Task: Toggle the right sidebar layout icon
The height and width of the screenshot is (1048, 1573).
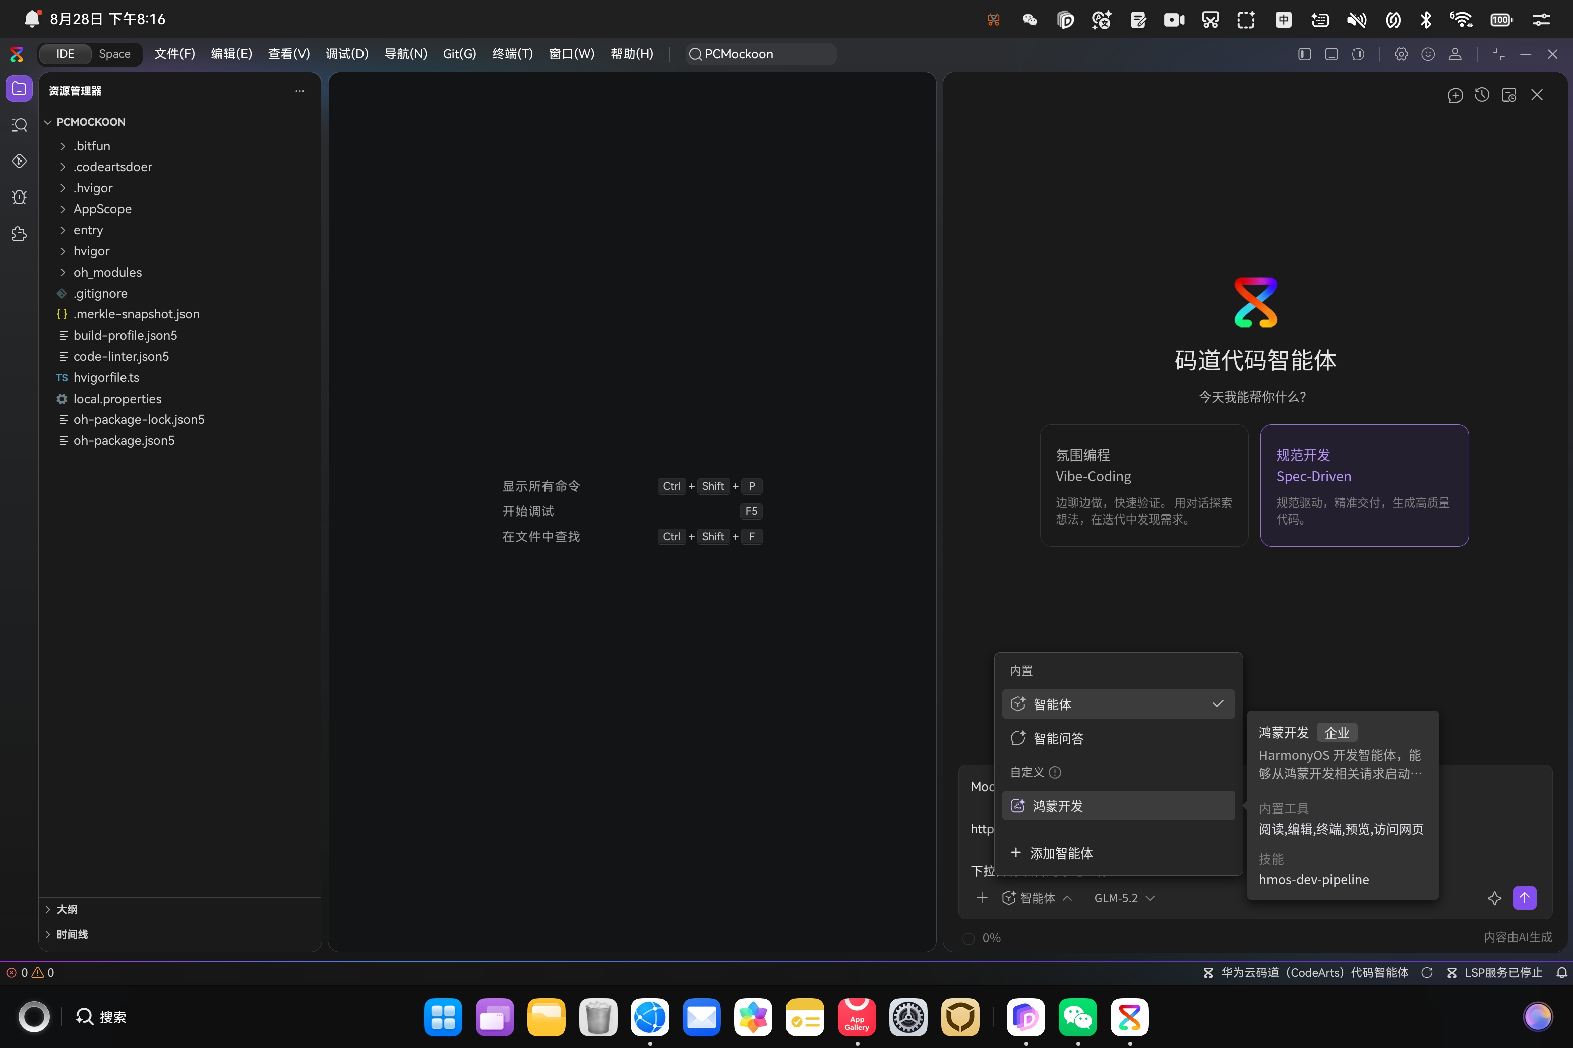Action: 1358,54
